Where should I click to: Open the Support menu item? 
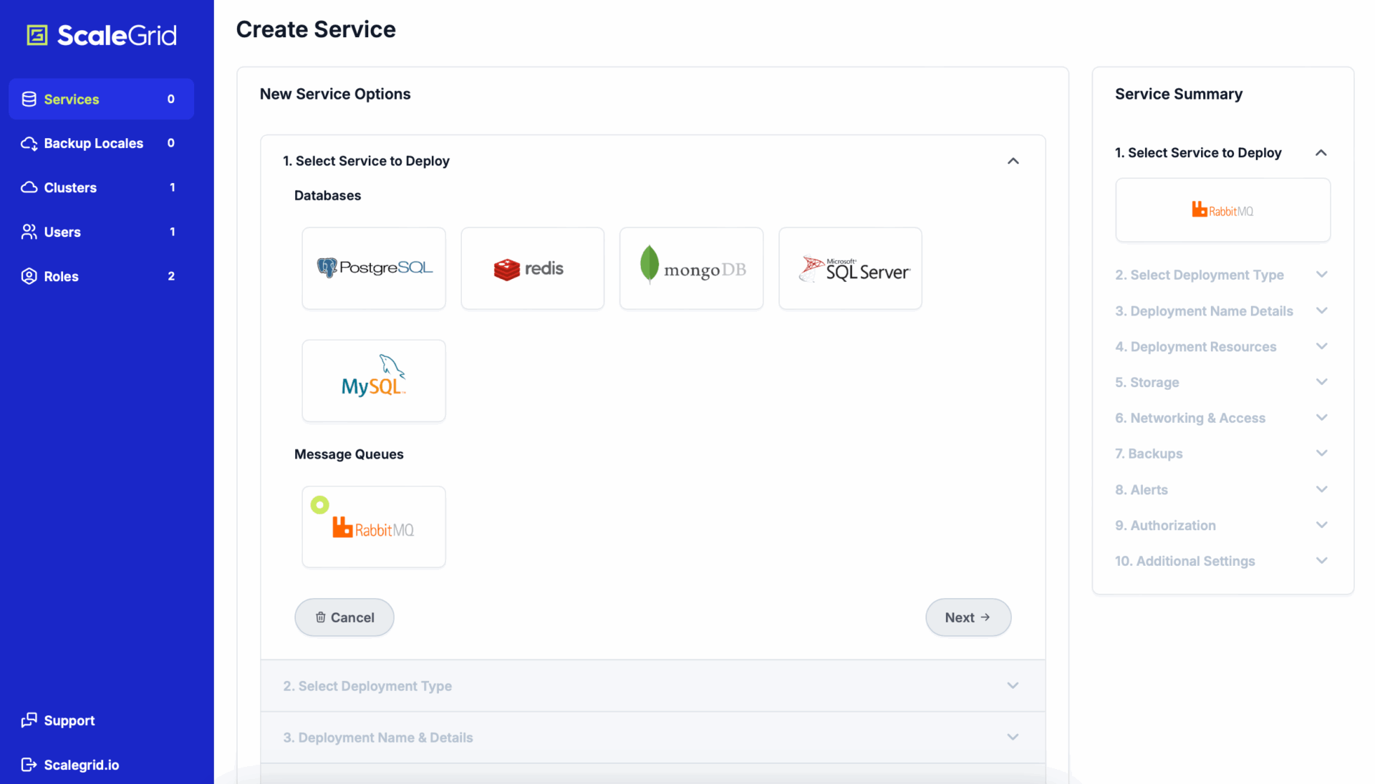coord(69,720)
